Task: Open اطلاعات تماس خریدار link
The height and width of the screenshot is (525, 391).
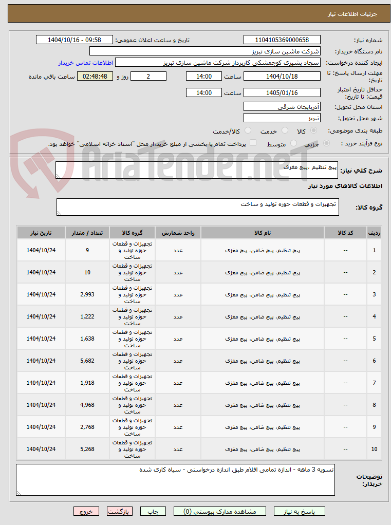Action: tap(86, 63)
